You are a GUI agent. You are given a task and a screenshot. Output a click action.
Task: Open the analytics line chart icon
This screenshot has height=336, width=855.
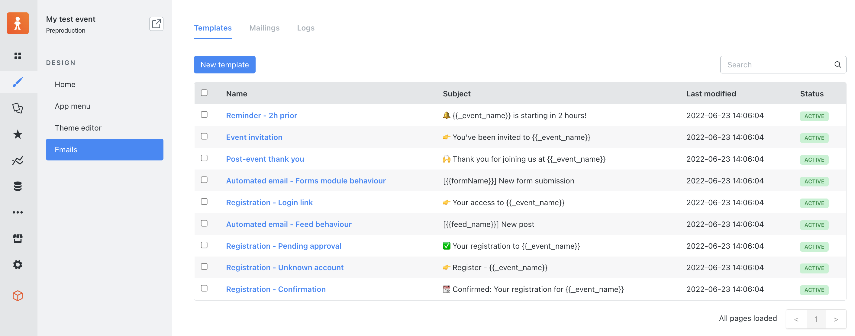pyautogui.click(x=18, y=160)
